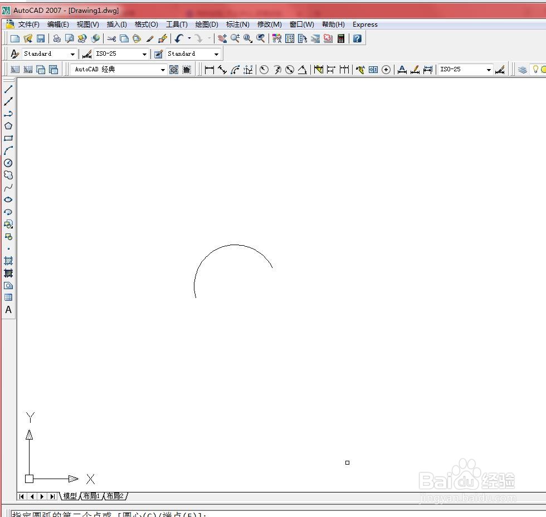Screen dimensions: 546x517
Task: Select the Polyline tool
Action: (8, 114)
